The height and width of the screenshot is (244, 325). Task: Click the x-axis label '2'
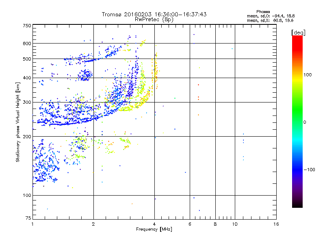[x=93, y=224]
